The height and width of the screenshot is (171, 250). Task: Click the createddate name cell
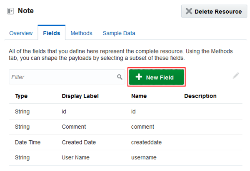tap(146, 142)
